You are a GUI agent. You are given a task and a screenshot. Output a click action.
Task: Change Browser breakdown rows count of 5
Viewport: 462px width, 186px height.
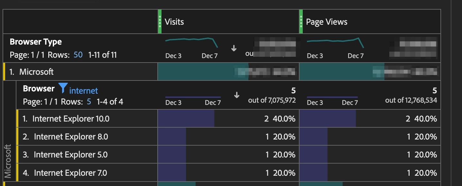[89, 102]
